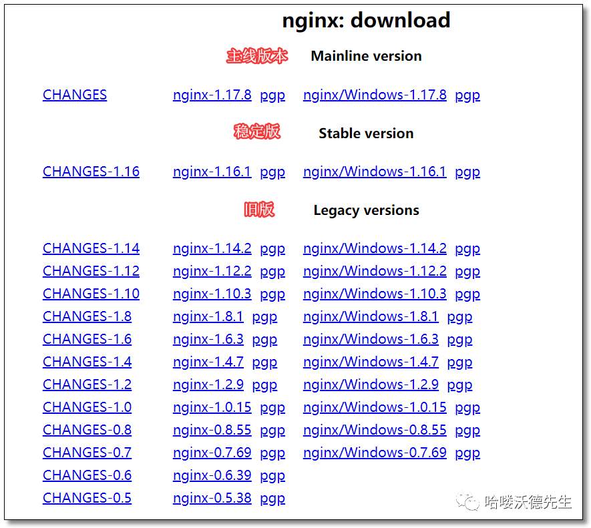Open pgp signature for nginx-1.8.1

[264, 318]
